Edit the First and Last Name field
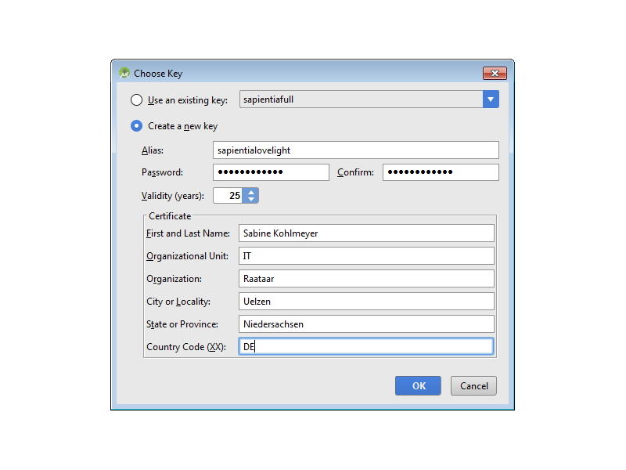The width and height of the screenshot is (626, 470). (x=366, y=233)
